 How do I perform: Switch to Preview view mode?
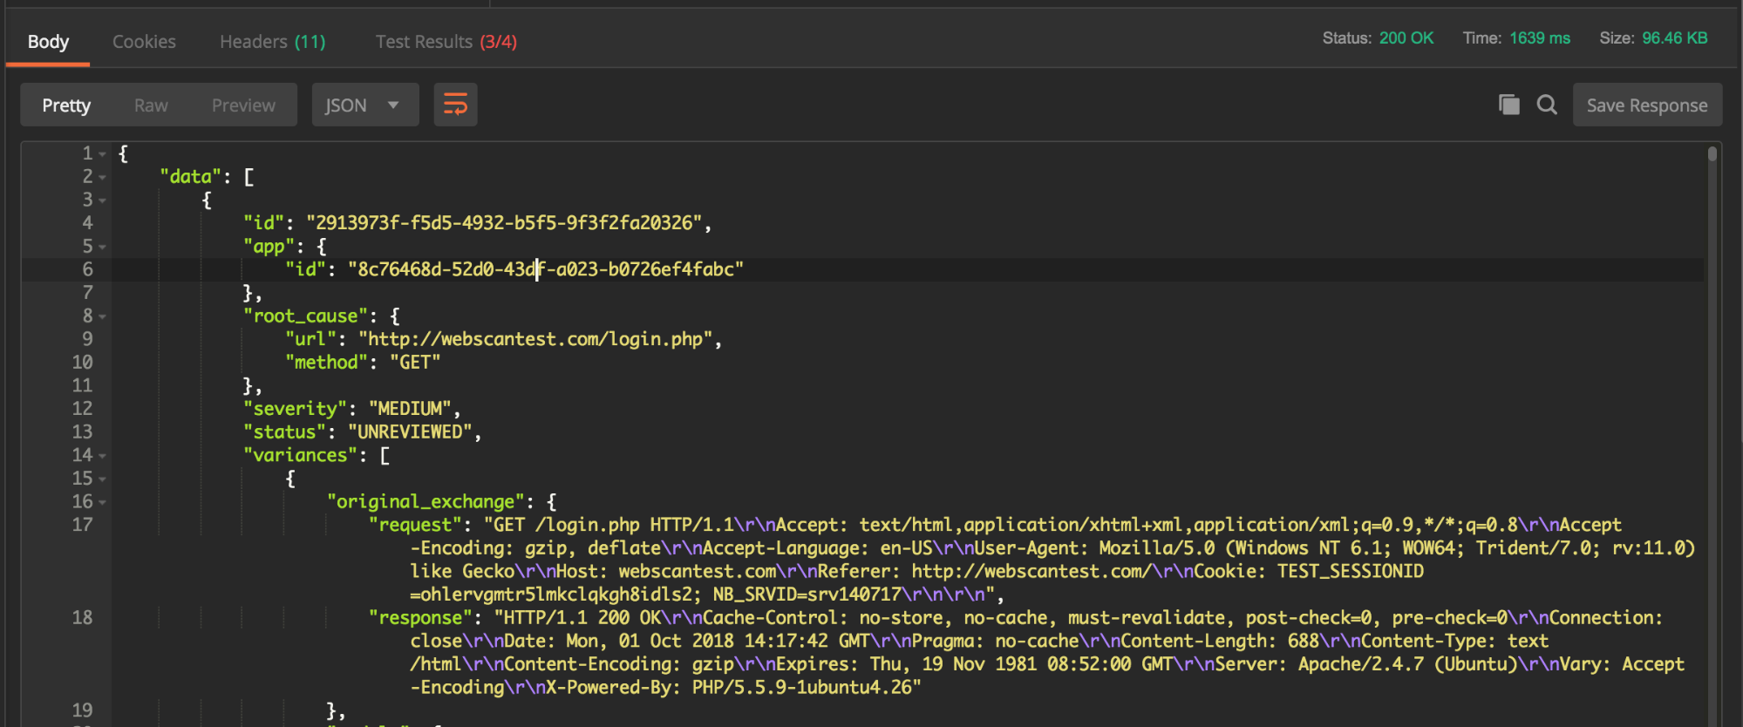(x=243, y=105)
